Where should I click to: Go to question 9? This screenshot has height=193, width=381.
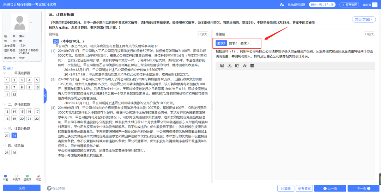29,87
